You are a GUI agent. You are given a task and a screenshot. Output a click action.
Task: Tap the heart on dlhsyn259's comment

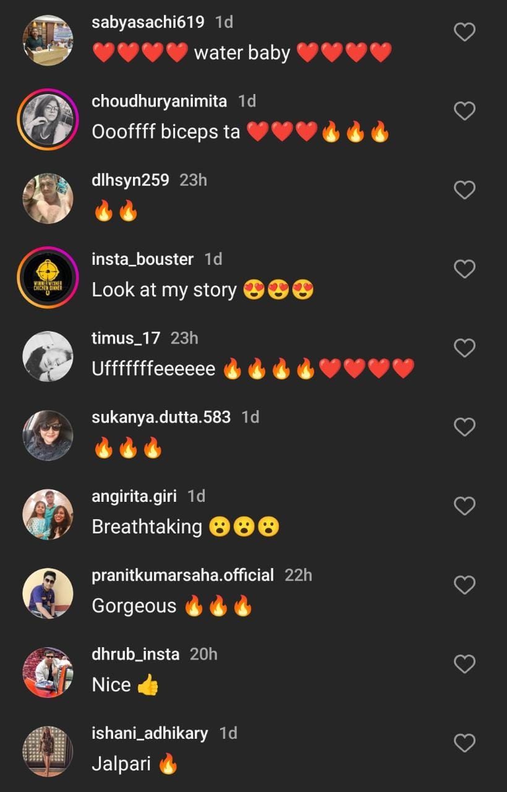coord(464,190)
